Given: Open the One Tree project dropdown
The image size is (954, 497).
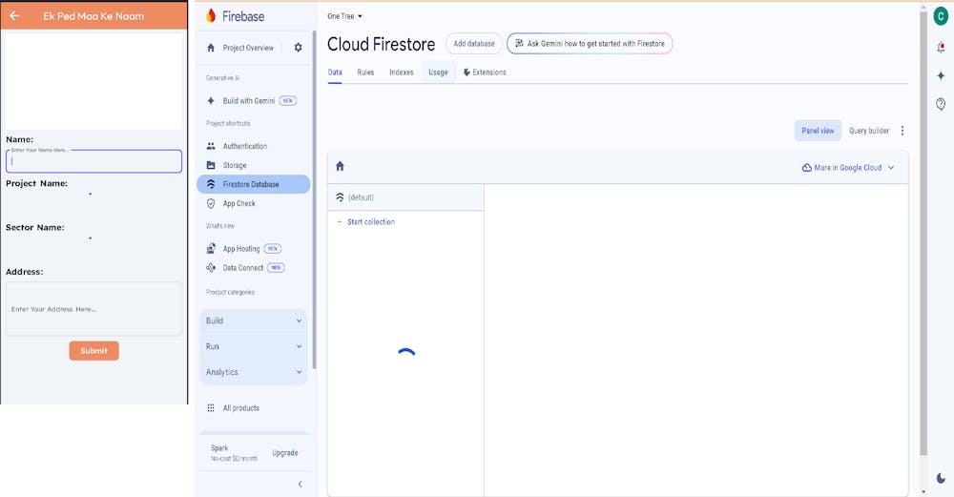Looking at the screenshot, I should 344,16.
